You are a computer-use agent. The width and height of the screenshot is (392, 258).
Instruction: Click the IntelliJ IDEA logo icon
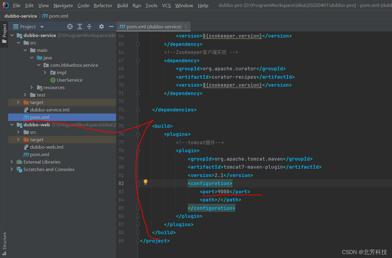point(5,5)
